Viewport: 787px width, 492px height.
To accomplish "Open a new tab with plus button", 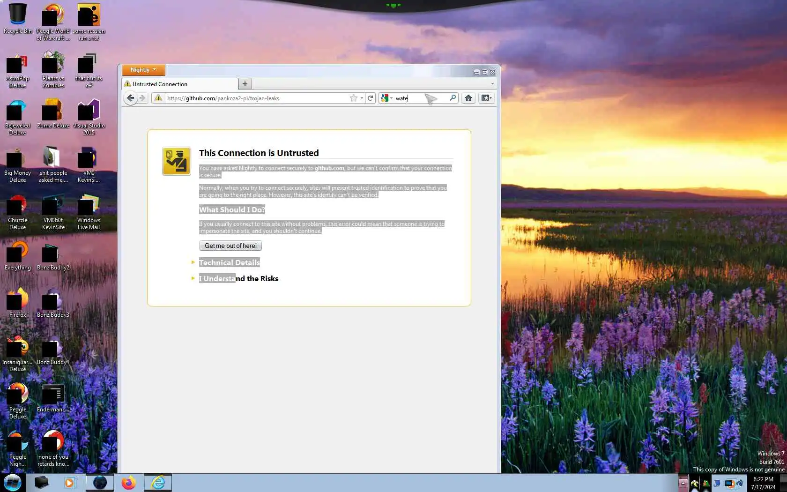I will pyautogui.click(x=245, y=84).
